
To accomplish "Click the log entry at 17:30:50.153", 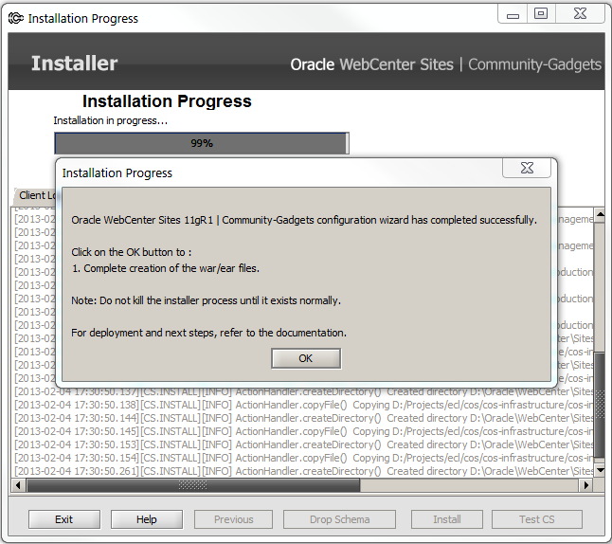I will pyautogui.click(x=304, y=444).
